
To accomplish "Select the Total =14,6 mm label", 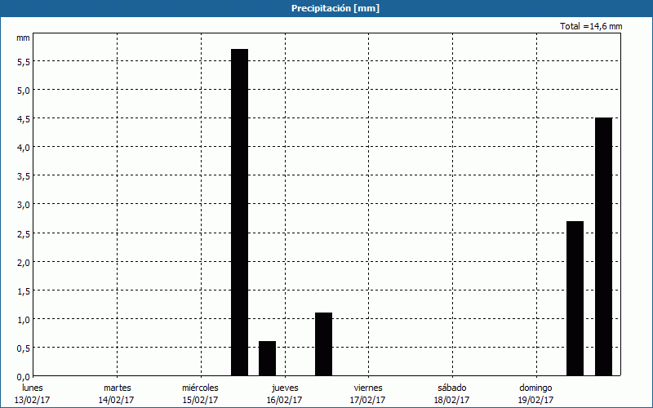I will tap(591, 26).
